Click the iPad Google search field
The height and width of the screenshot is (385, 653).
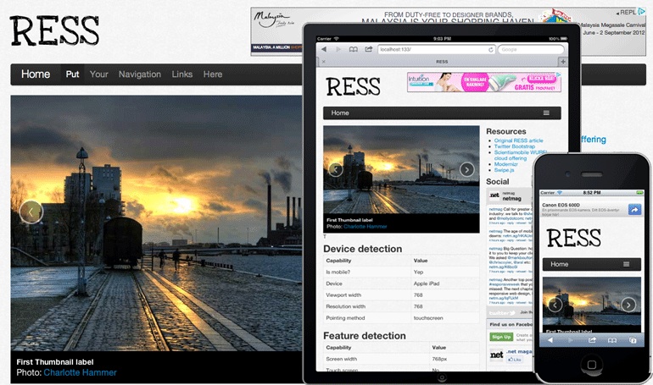pyautogui.click(x=531, y=49)
